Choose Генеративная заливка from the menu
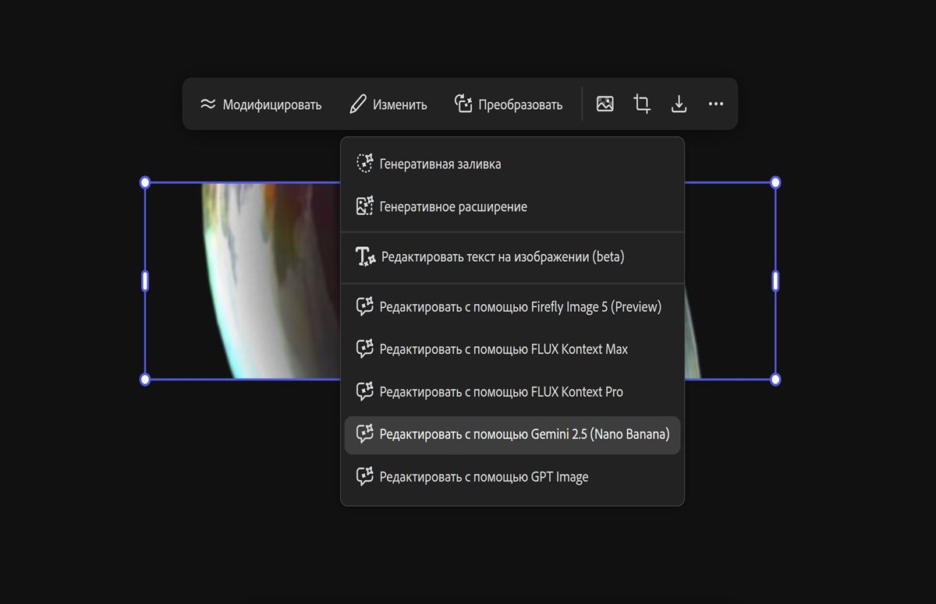This screenshot has height=604, width=936. [512, 164]
